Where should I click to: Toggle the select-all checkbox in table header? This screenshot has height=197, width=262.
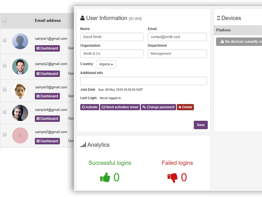[5, 21]
